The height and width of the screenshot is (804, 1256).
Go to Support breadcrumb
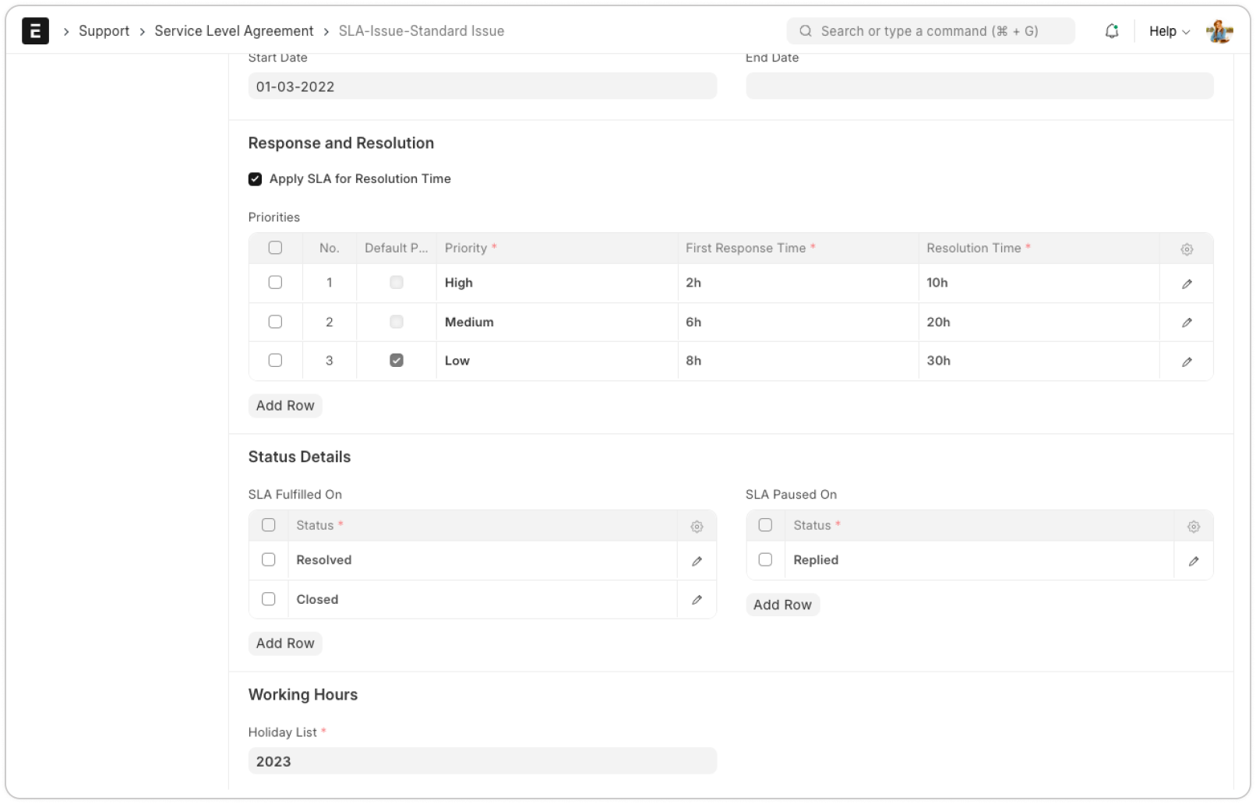pos(104,31)
